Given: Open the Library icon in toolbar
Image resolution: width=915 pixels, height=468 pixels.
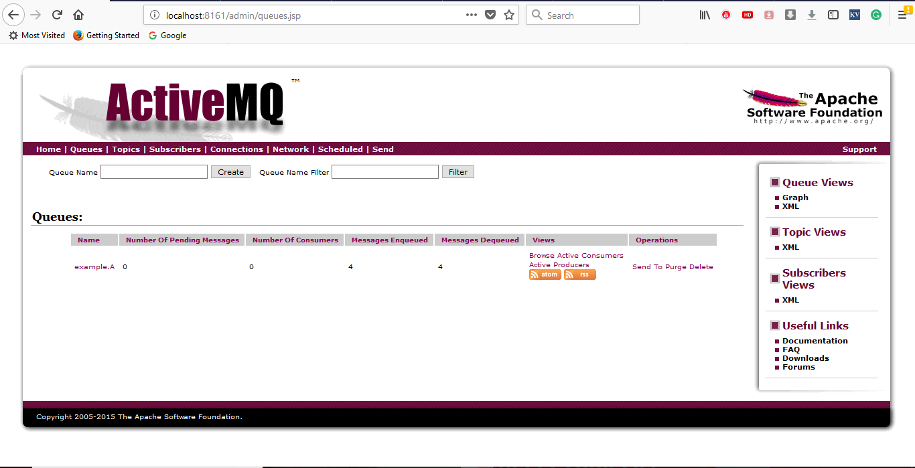Looking at the screenshot, I should 705,15.
